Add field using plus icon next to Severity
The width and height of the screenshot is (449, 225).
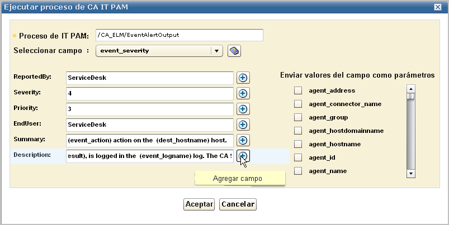(x=243, y=93)
